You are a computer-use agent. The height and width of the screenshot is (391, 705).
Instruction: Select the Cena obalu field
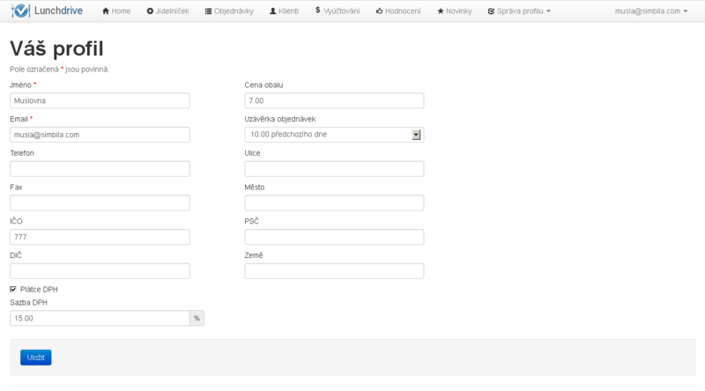coord(334,100)
